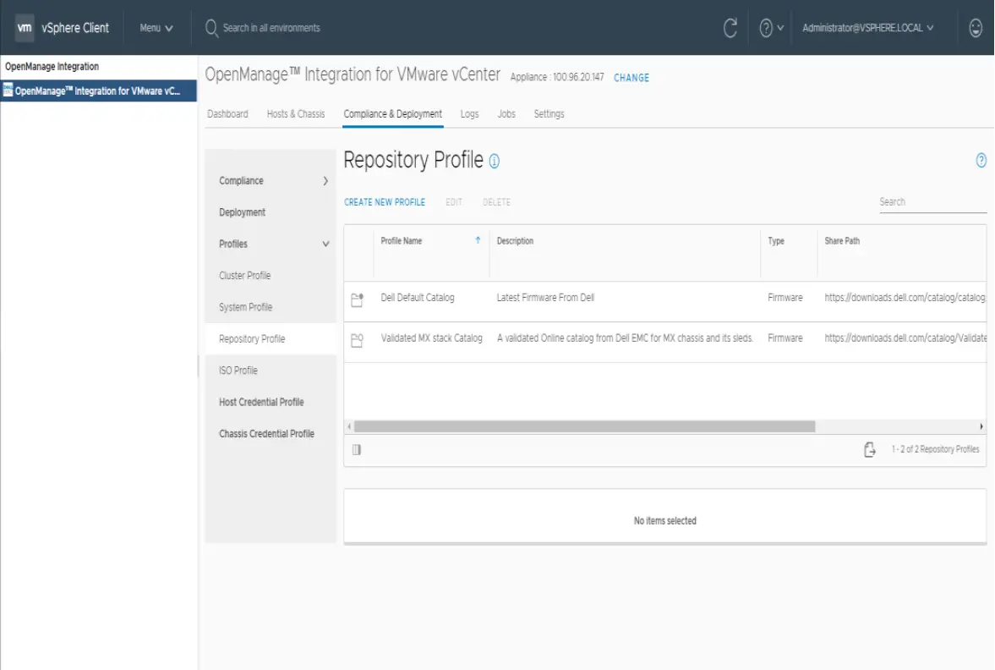Open page help icon at far right
The width and height of the screenshot is (995, 670).
point(981,161)
